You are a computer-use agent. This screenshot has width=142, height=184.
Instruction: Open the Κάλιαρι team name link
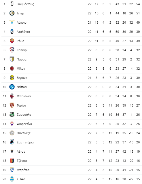point(22,50)
